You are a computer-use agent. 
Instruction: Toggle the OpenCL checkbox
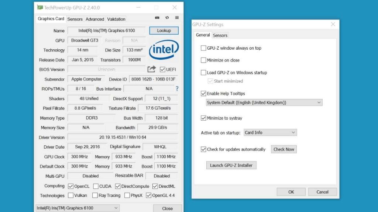[x=71, y=186]
